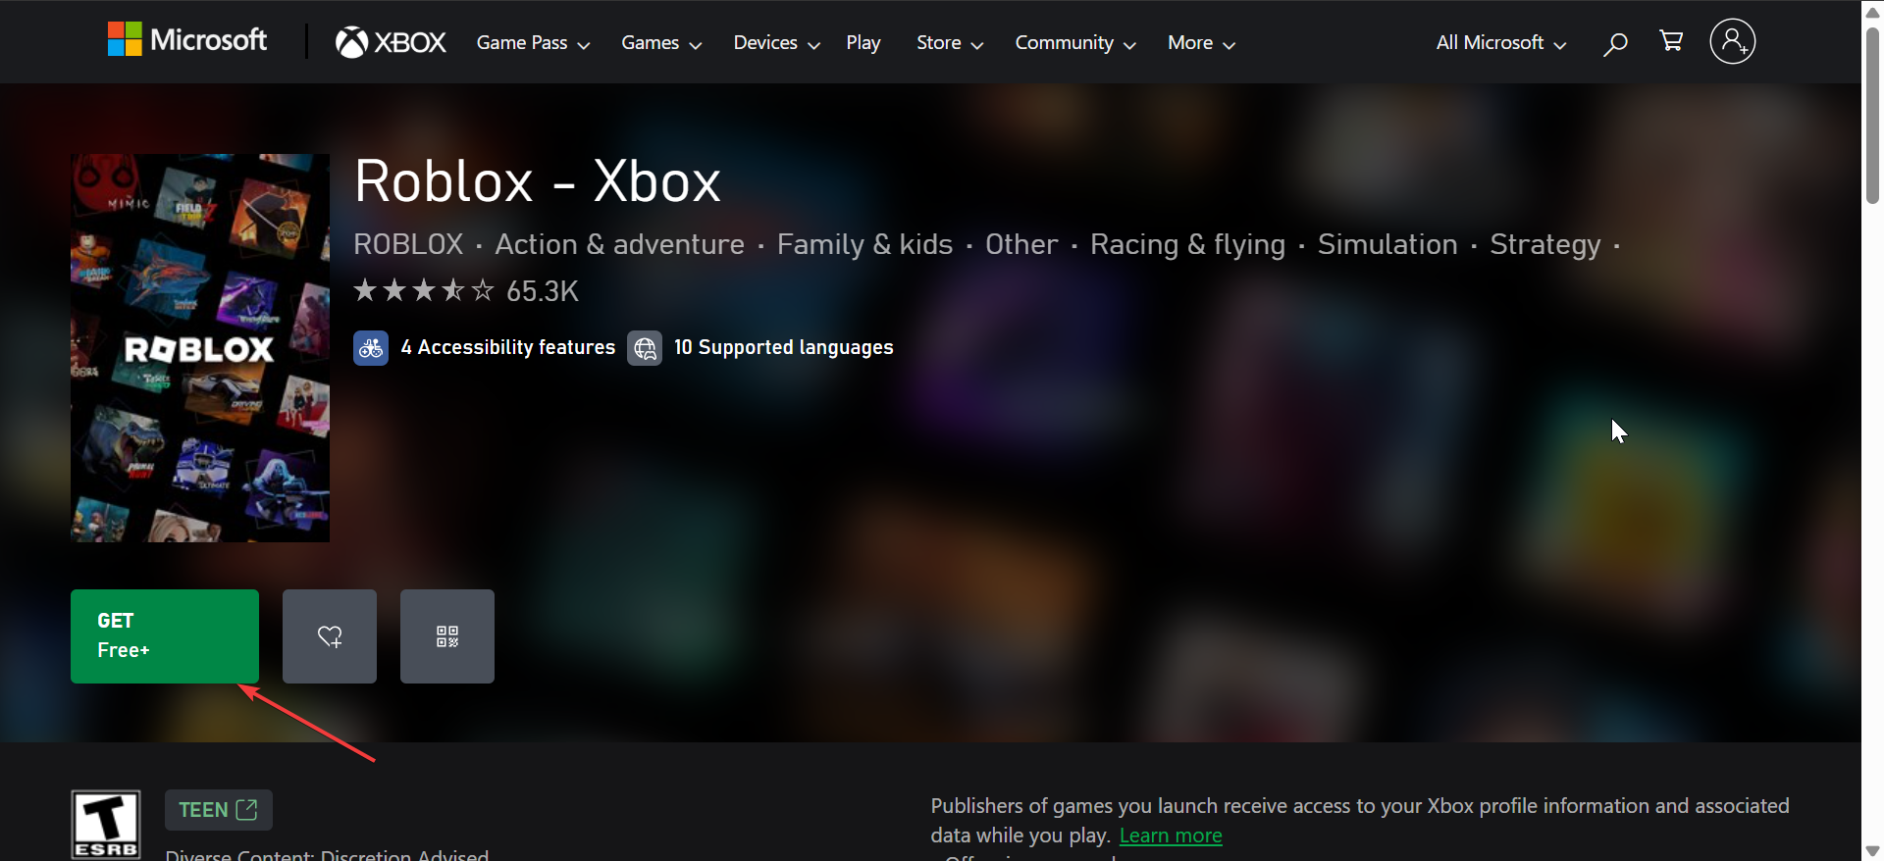This screenshot has width=1884, height=861.
Task: Expand the Store menu
Action: [x=950, y=43]
